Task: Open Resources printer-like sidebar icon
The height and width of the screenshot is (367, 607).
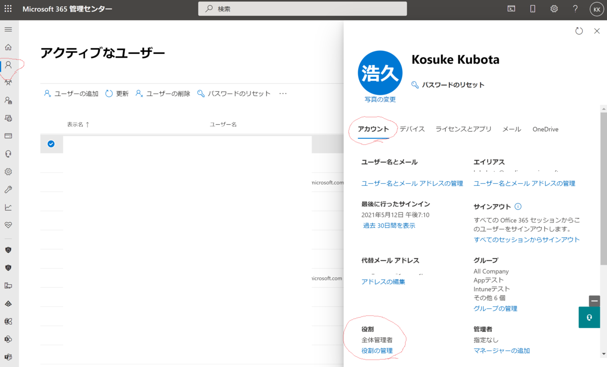Action: tap(8, 118)
